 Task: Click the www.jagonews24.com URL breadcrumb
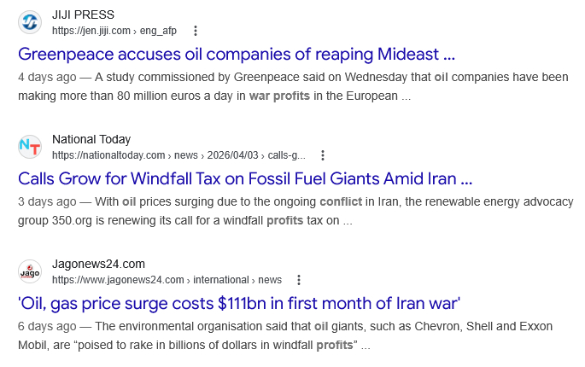167,280
